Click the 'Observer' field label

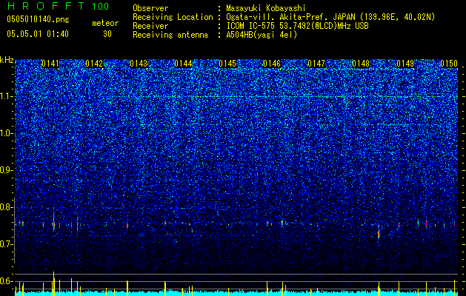[x=150, y=8]
